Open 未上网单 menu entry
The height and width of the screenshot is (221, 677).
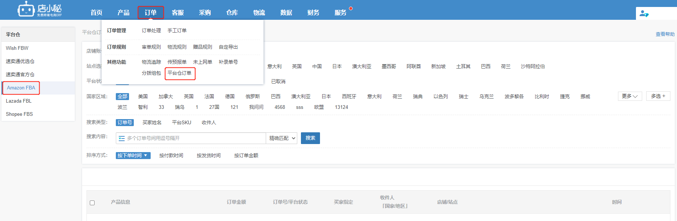pyautogui.click(x=203, y=62)
